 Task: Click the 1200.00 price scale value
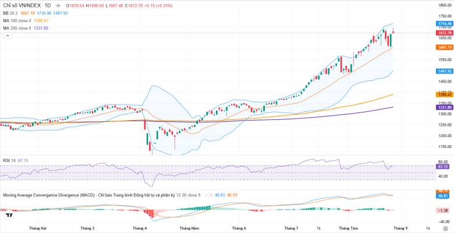[446, 136]
